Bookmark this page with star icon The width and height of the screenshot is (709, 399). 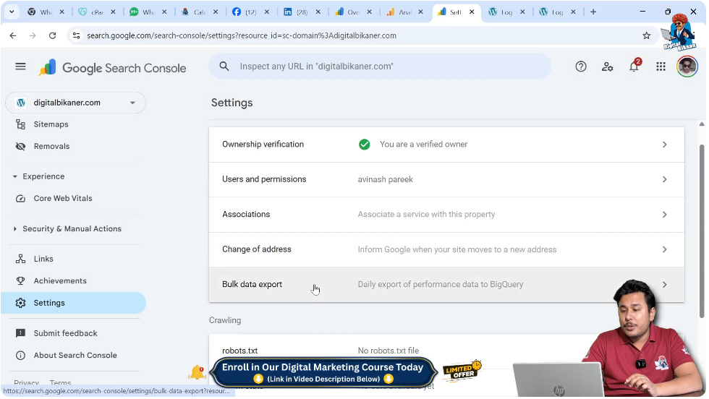tap(646, 35)
